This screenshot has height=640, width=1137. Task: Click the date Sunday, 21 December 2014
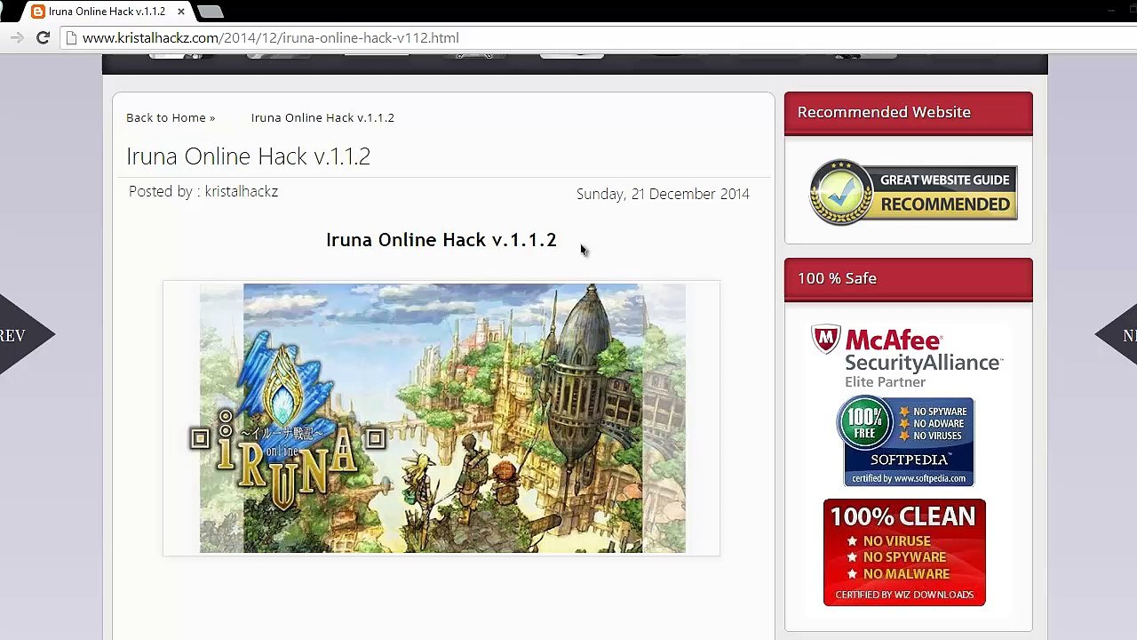click(663, 194)
